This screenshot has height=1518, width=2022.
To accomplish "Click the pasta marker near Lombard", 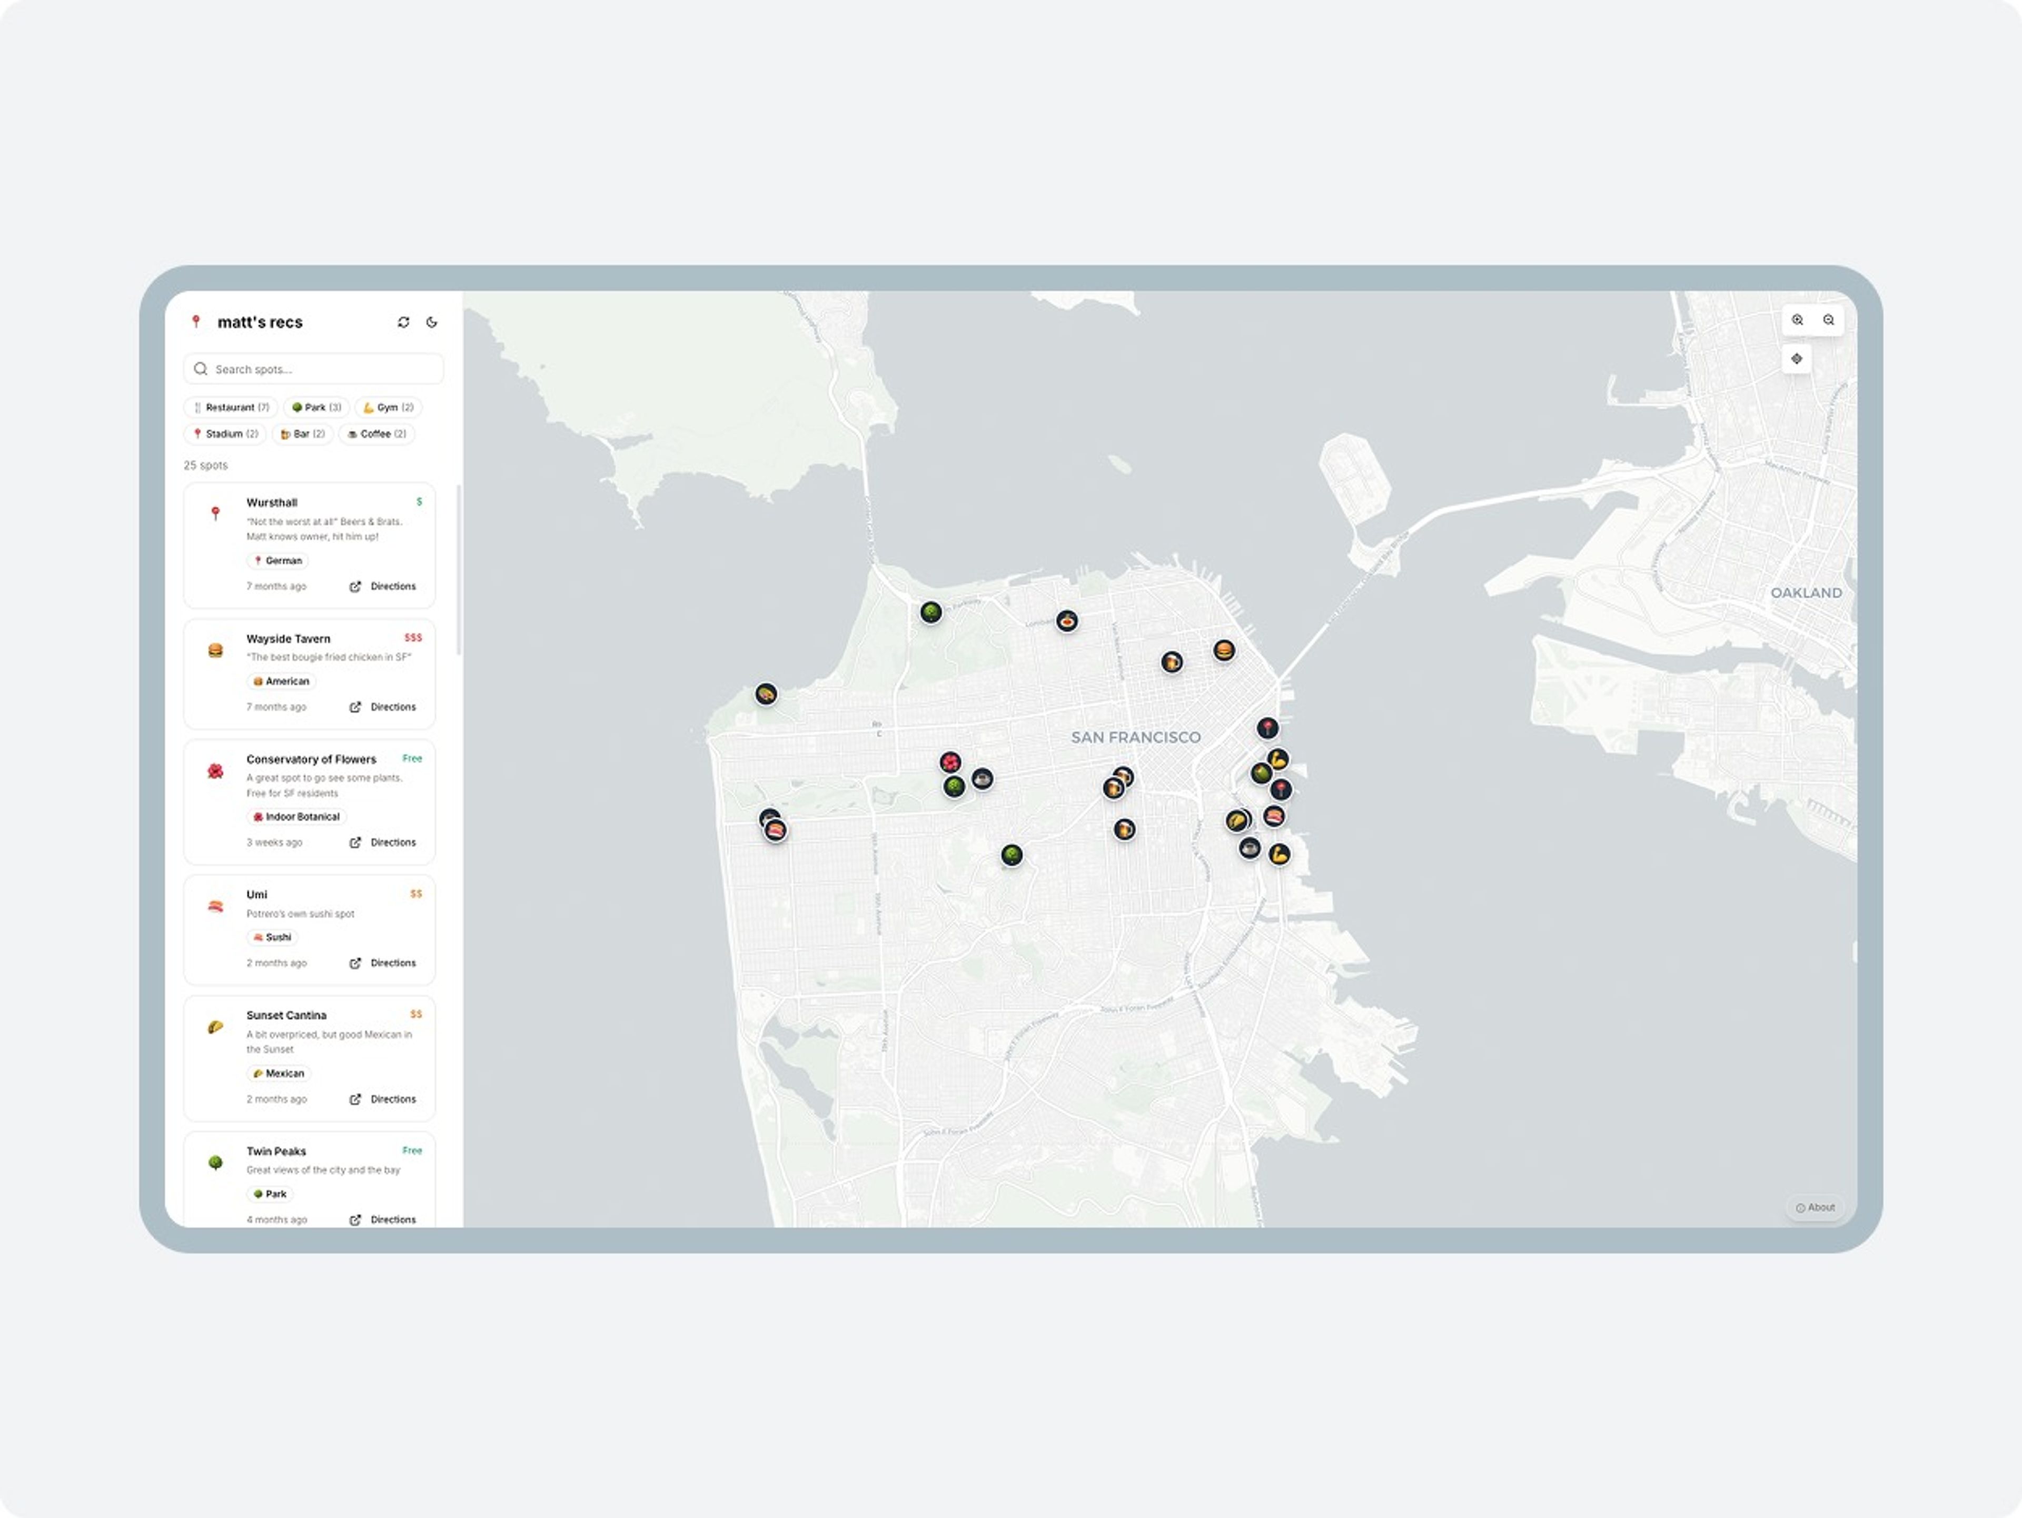I will click(1067, 621).
